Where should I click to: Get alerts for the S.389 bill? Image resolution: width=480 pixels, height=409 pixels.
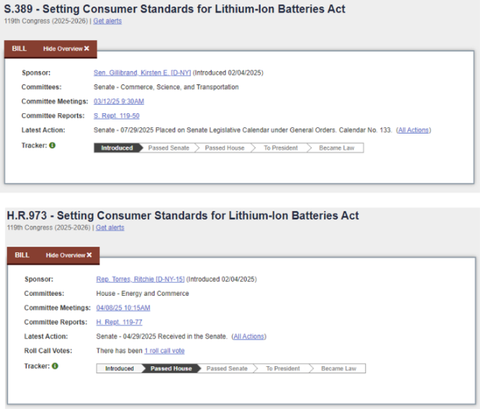[x=108, y=21]
